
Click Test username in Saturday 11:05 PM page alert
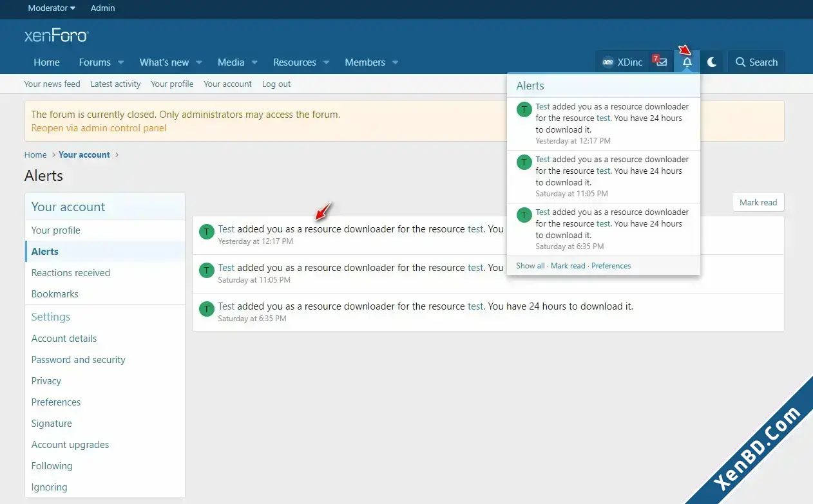coord(226,268)
